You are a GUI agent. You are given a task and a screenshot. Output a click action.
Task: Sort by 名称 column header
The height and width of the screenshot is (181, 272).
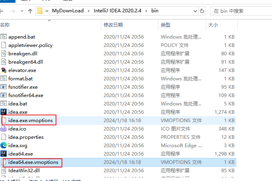[5, 25]
